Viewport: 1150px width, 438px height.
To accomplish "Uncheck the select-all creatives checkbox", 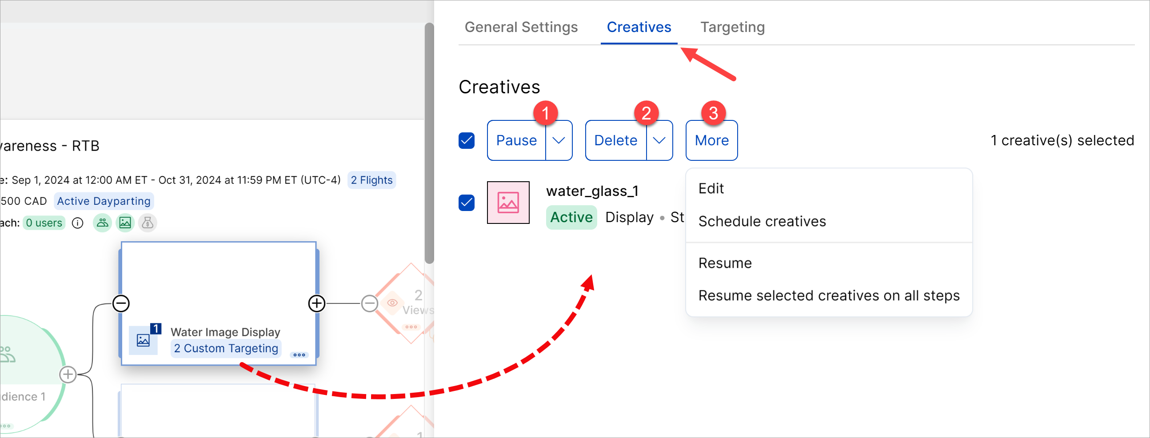I will point(467,141).
